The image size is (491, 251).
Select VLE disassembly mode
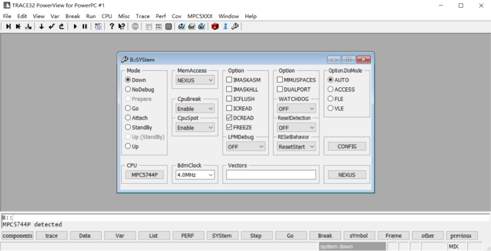(x=331, y=108)
